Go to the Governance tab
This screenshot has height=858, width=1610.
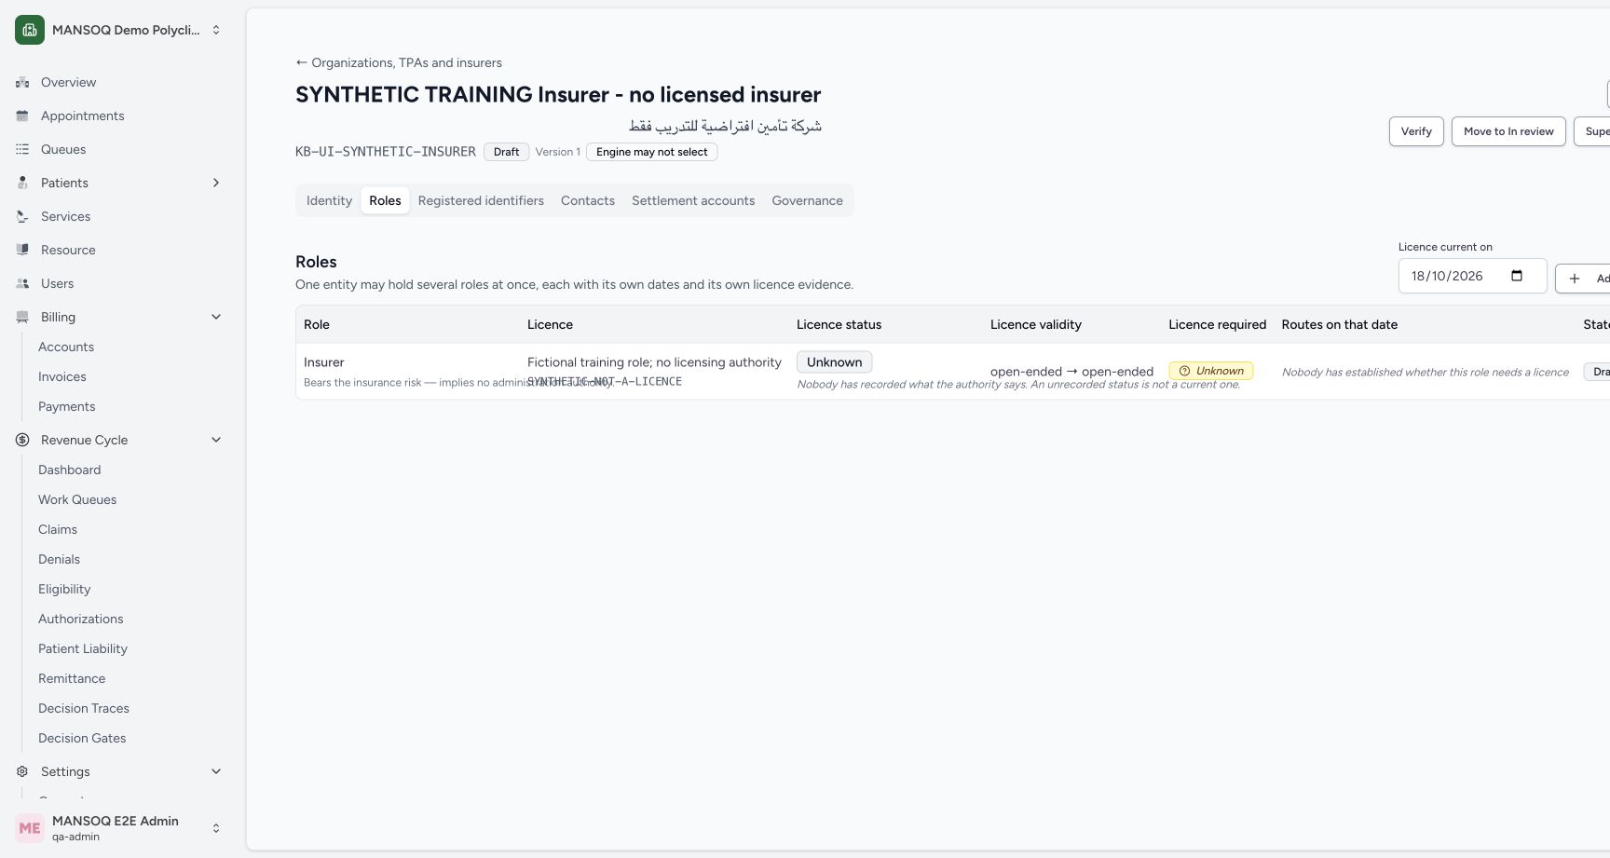pos(807,201)
